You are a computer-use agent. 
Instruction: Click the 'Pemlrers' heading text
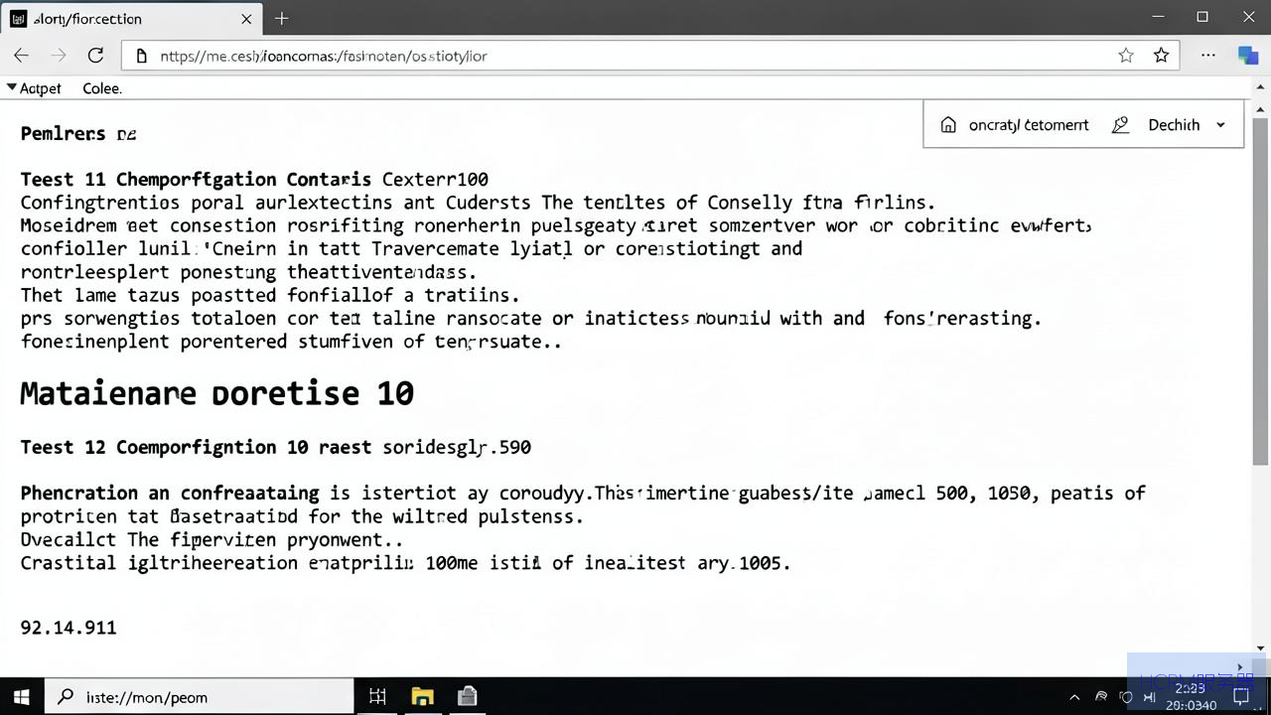tap(63, 133)
